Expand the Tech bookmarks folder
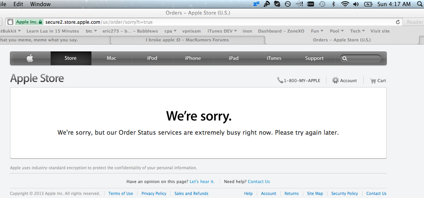Screen dimensions: 424x198 pos(357,31)
